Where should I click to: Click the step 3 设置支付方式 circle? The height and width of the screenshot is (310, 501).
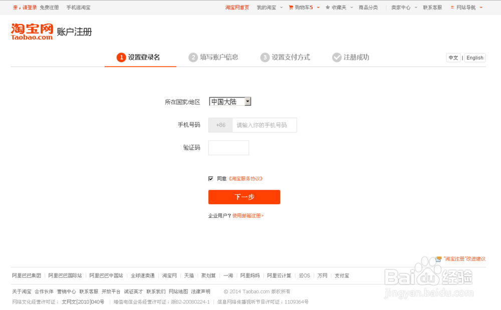(265, 57)
